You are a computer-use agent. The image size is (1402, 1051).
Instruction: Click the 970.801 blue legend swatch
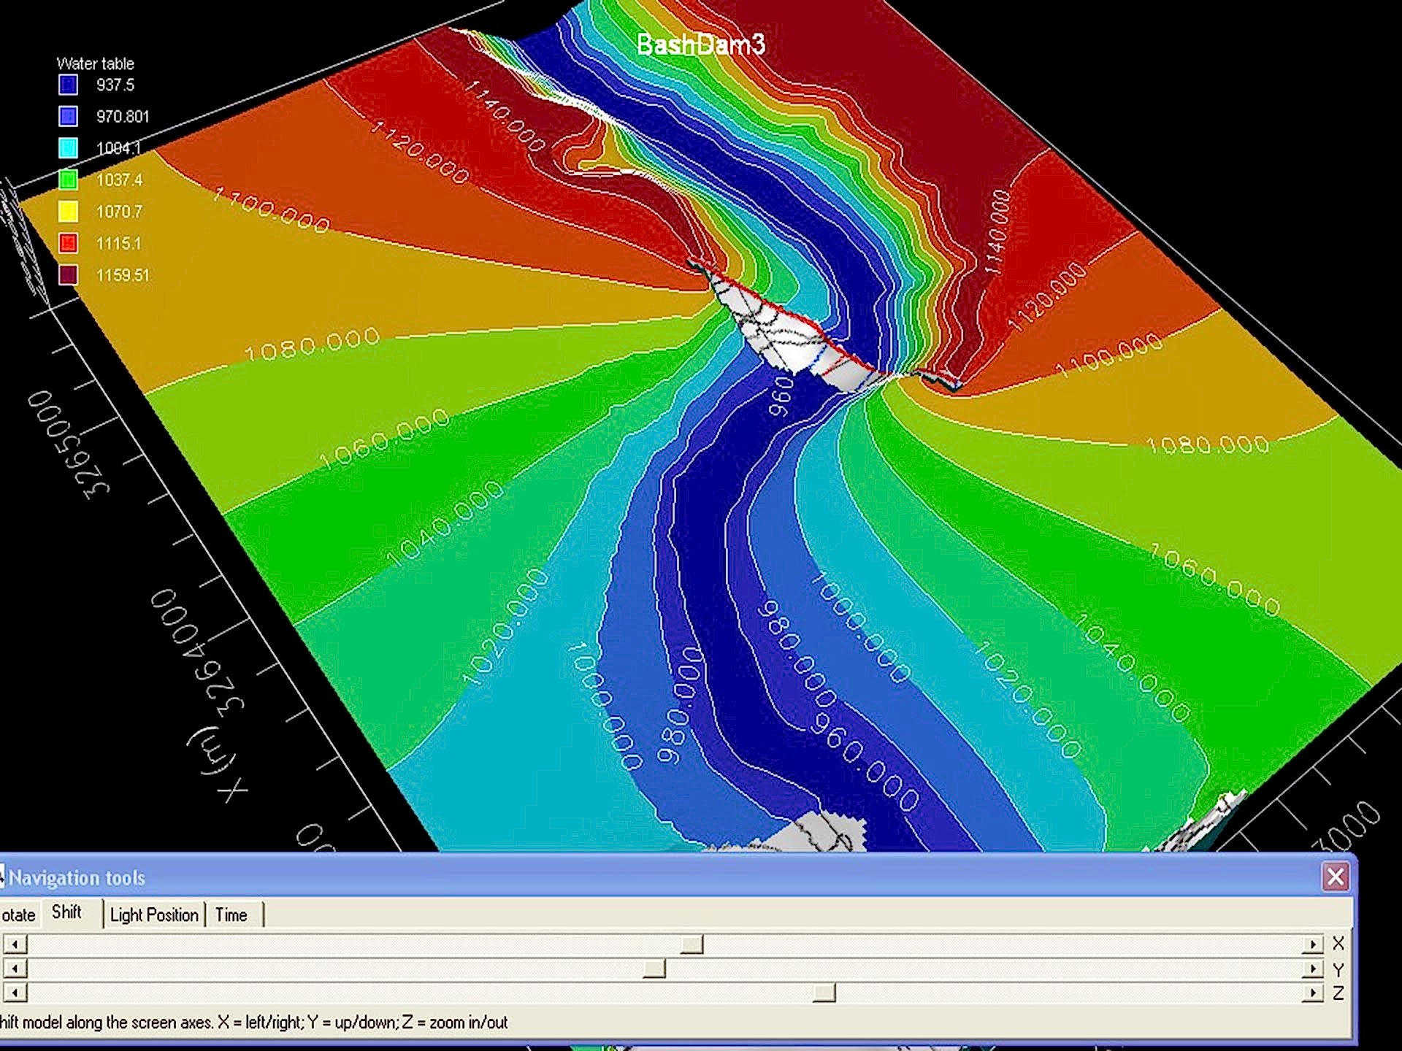tap(68, 116)
